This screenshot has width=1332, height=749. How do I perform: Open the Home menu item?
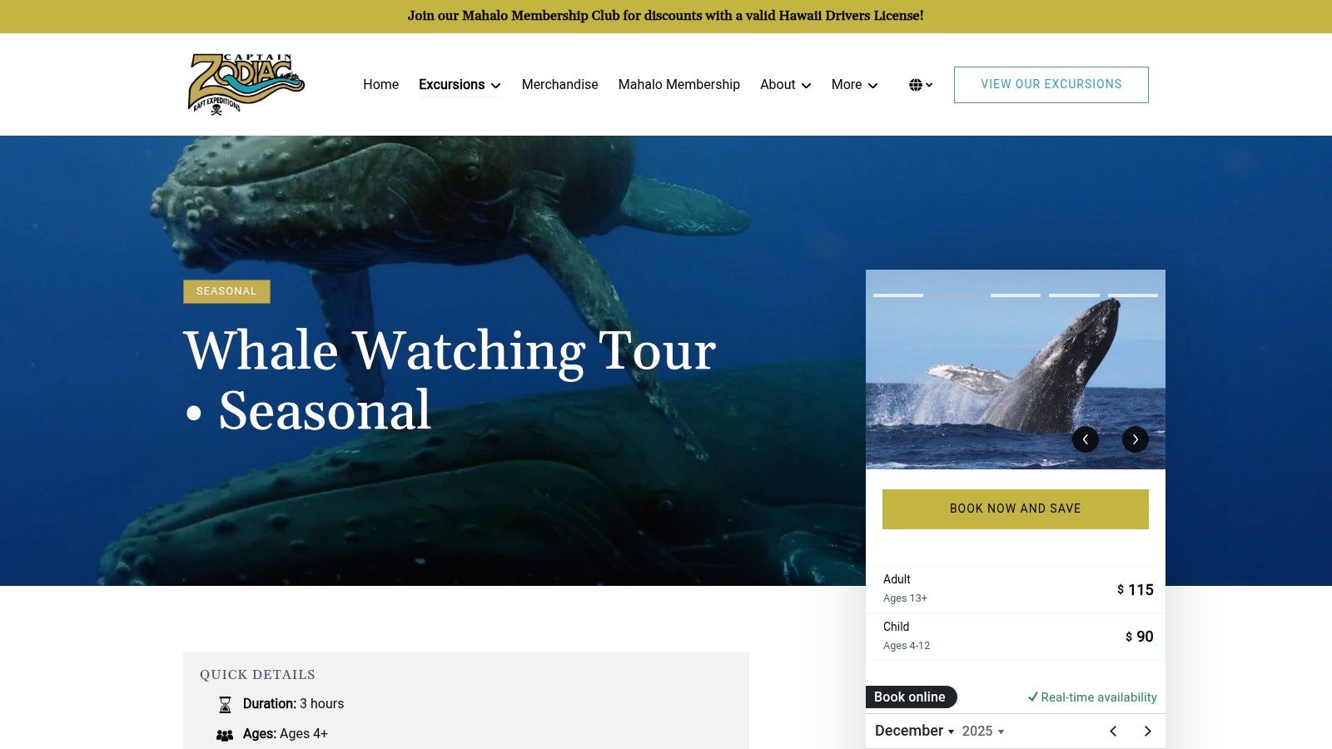click(x=380, y=85)
